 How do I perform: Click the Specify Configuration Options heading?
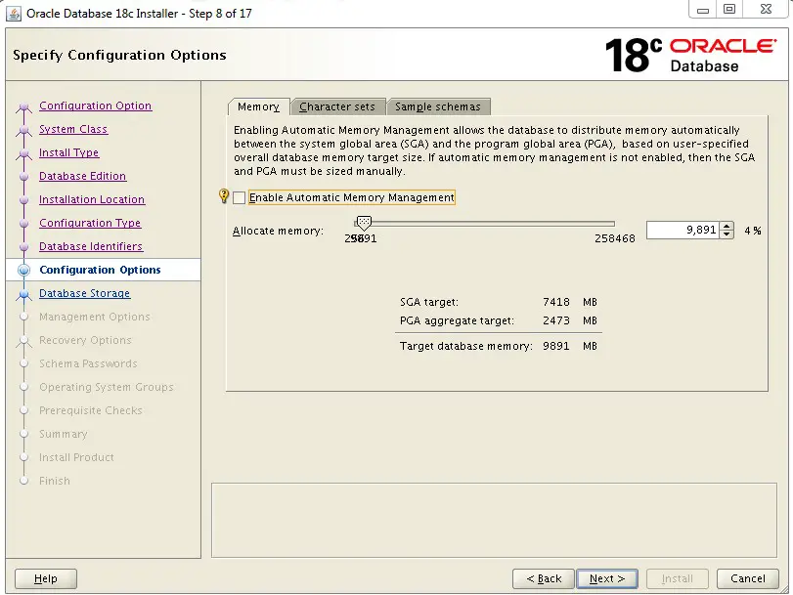point(119,55)
